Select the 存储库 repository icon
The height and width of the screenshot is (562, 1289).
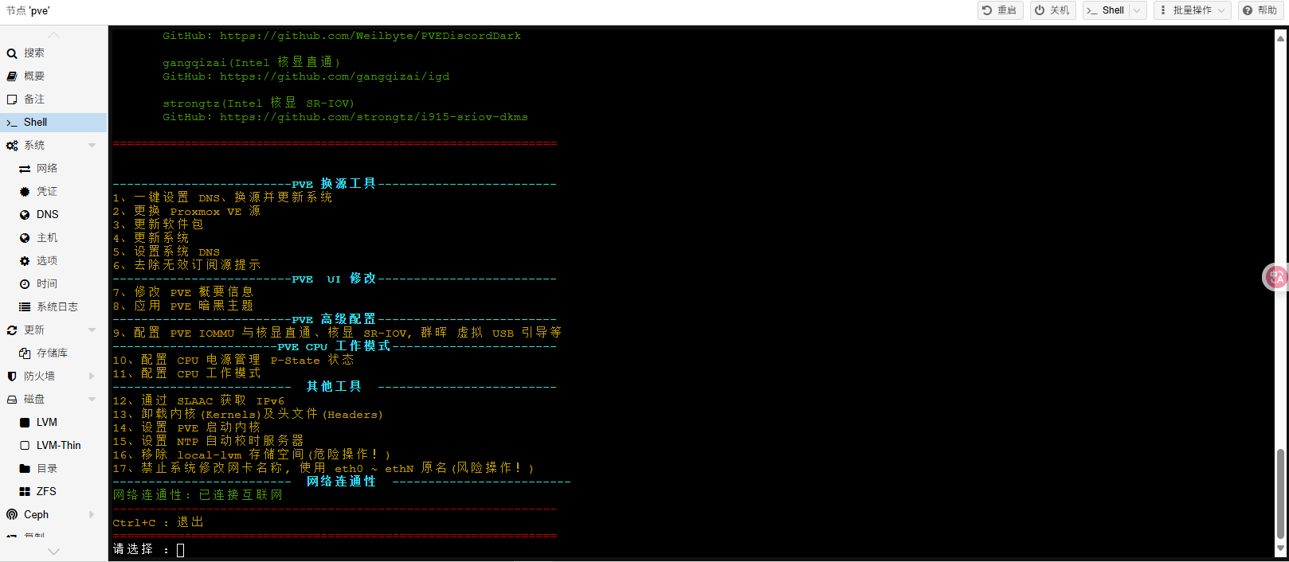pos(25,353)
